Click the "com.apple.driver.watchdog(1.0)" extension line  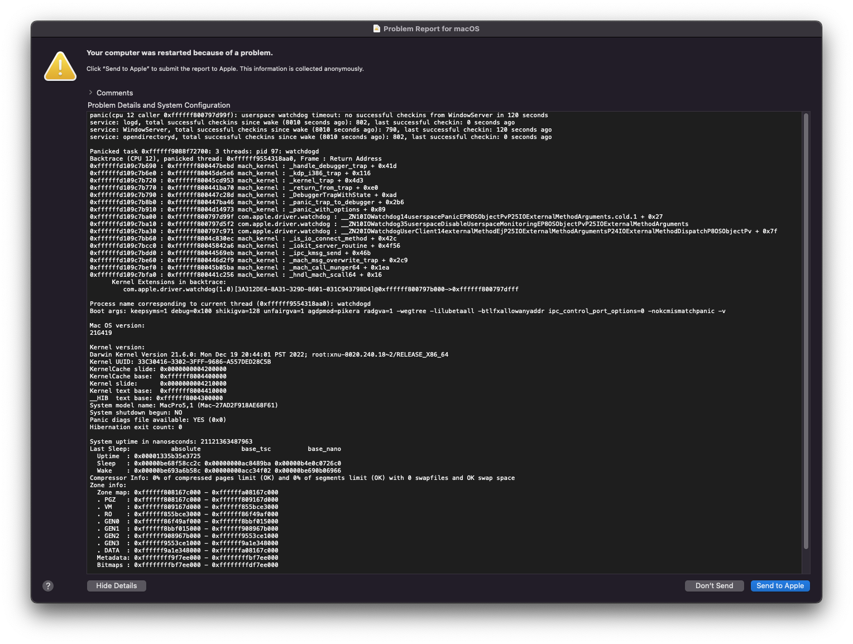click(x=321, y=290)
